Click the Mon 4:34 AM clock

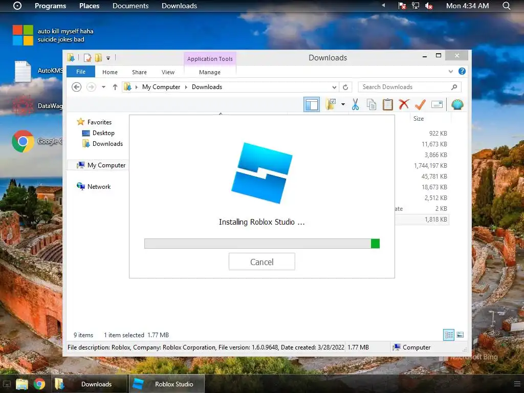click(x=467, y=6)
